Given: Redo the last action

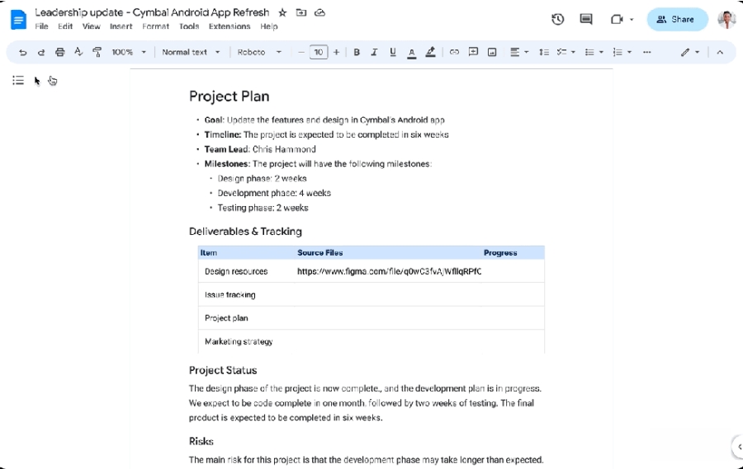Looking at the screenshot, I should tap(41, 52).
